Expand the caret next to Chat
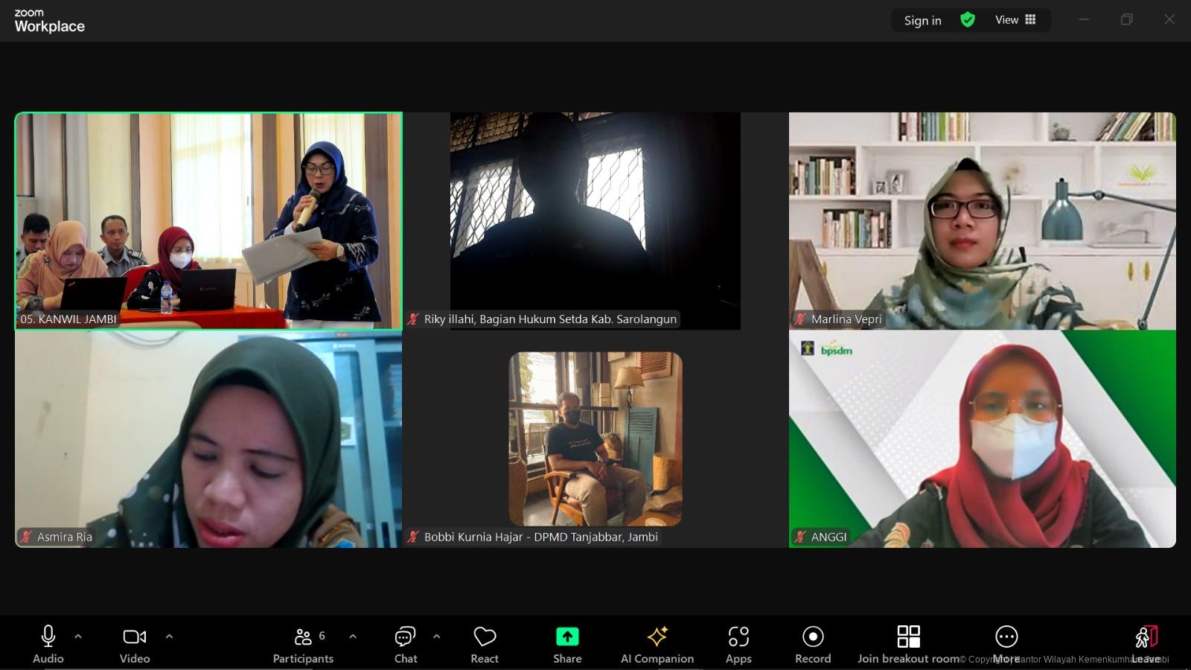Screen dimensions: 1191x670 [437, 636]
